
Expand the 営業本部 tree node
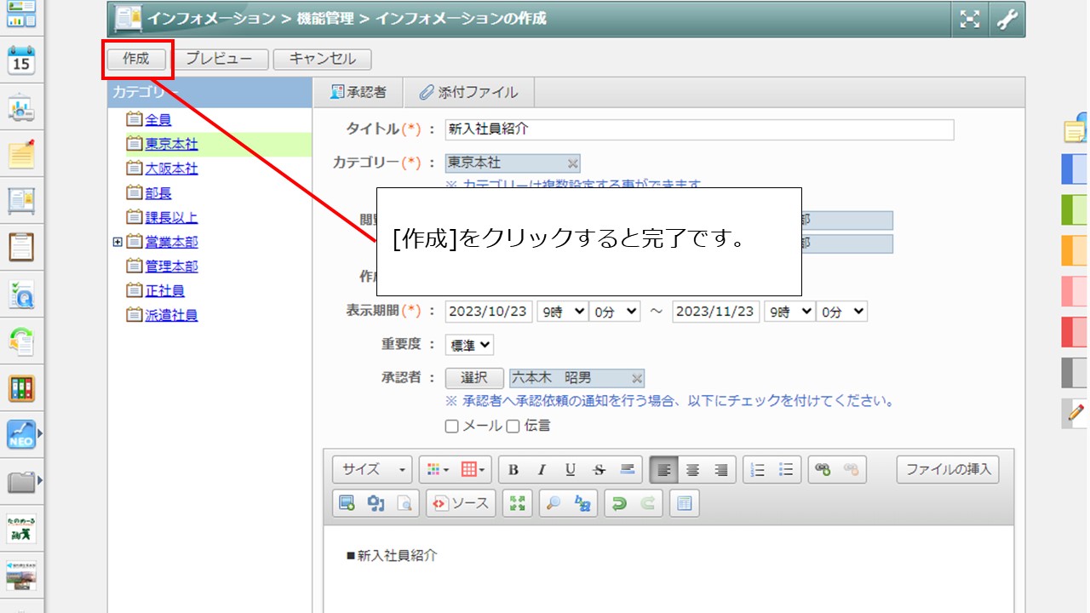[x=118, y=242]
